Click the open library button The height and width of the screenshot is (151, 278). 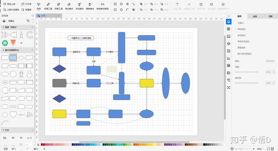click(x=27, y=4)
